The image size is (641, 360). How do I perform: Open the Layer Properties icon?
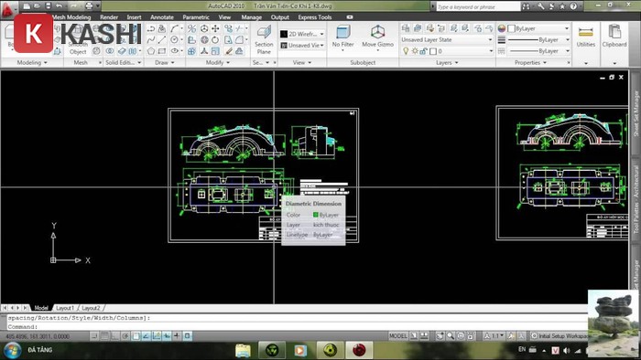click(x=406, y=28)
